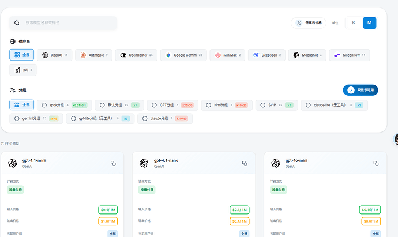Switch unit to M
The height and width of the screenshot is (237, 398).
369,23
